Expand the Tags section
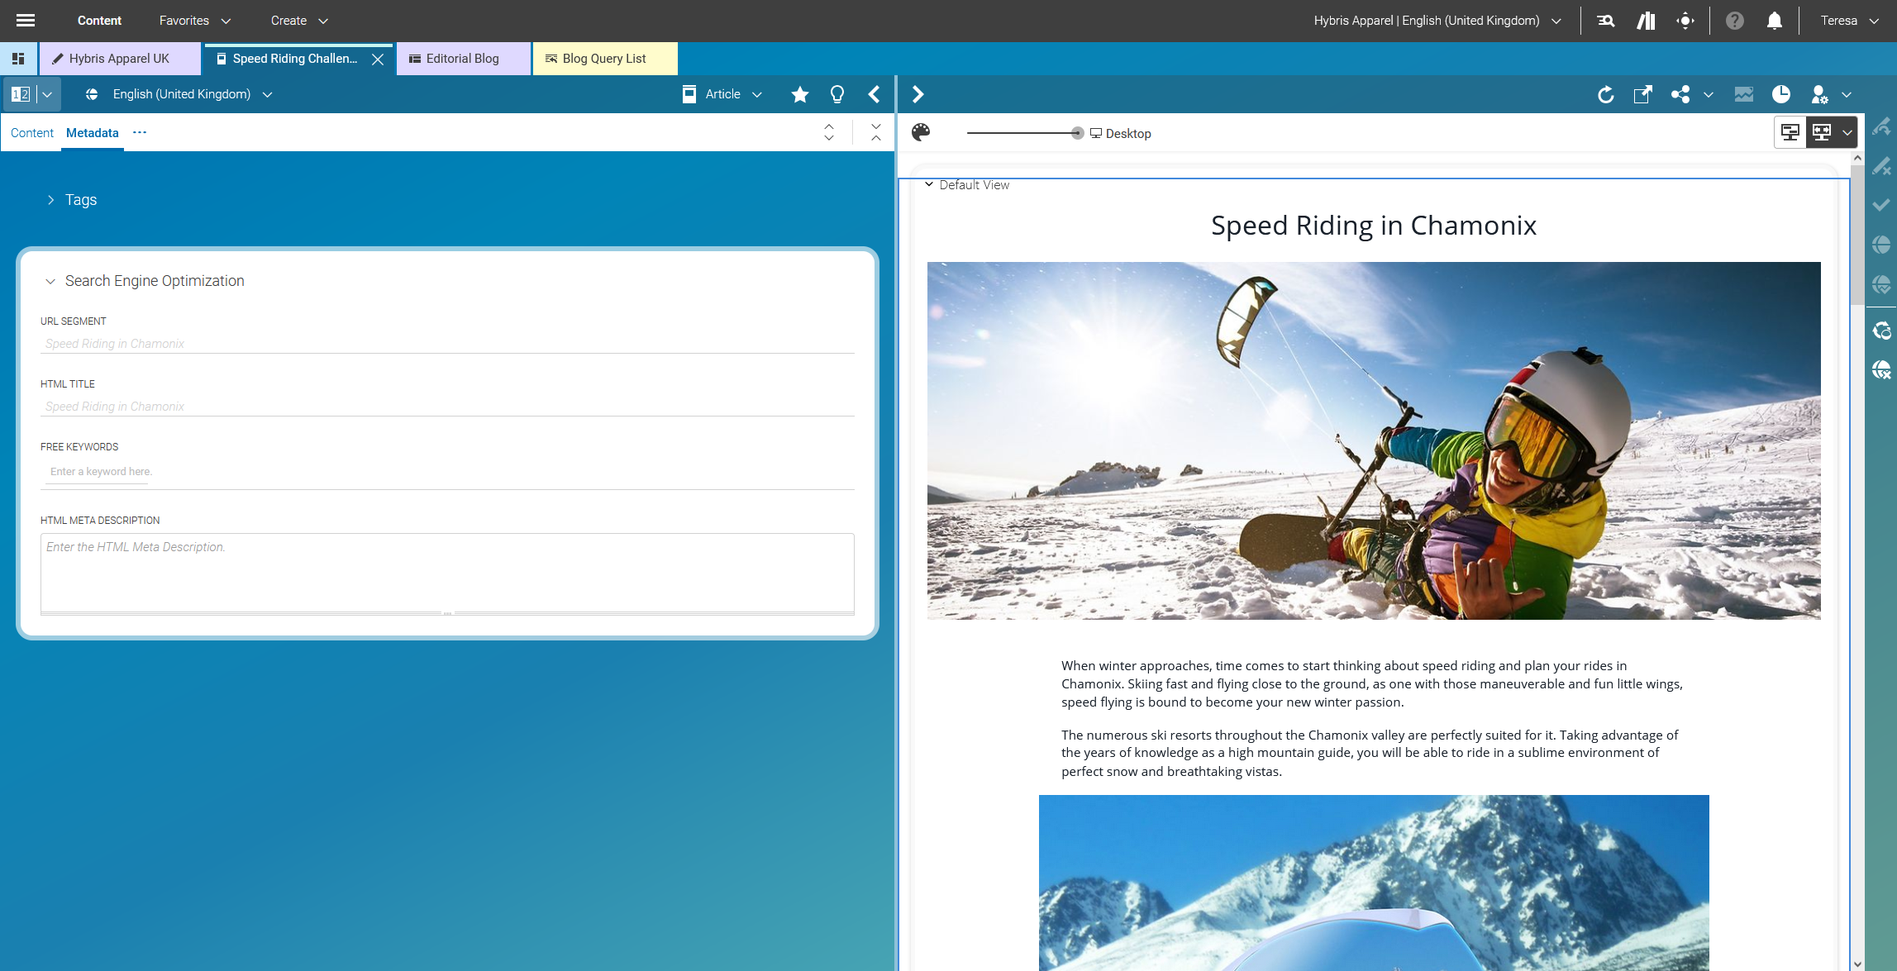Screen dimensions: 1897x971 click(x=80, y=199)
